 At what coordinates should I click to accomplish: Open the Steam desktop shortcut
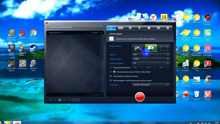33,49
